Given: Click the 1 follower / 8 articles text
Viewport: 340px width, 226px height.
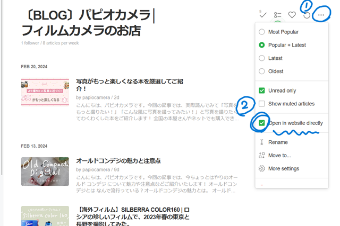Looking at the screenshot, I should [50, 43].
